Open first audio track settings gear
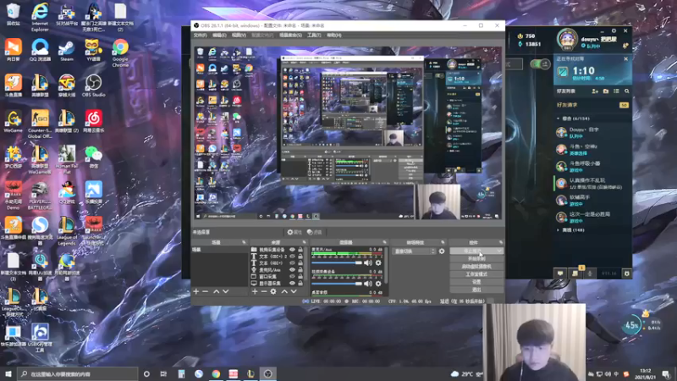Viewport: 677px width, 381px height. tap(378, 262)
